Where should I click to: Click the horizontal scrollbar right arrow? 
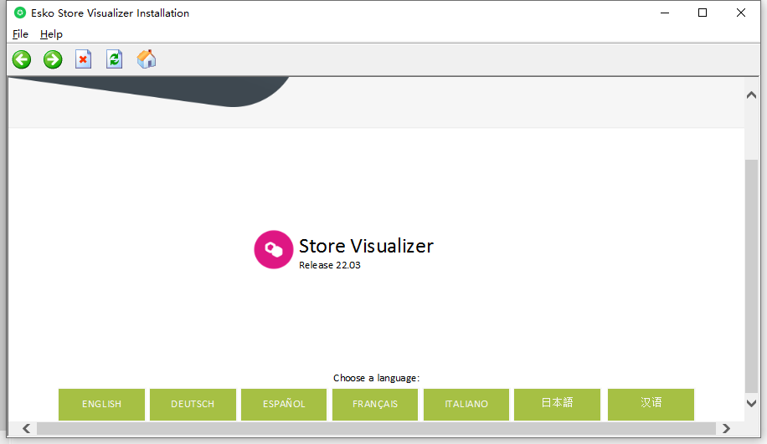pos(726,428)
